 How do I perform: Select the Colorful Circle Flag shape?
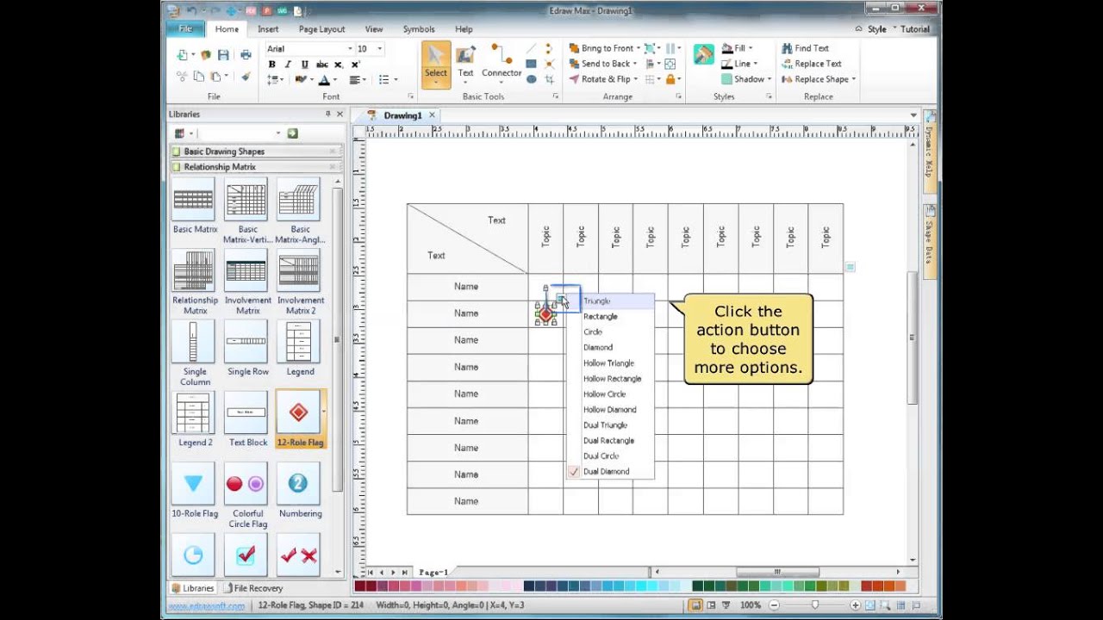(246, 484)
